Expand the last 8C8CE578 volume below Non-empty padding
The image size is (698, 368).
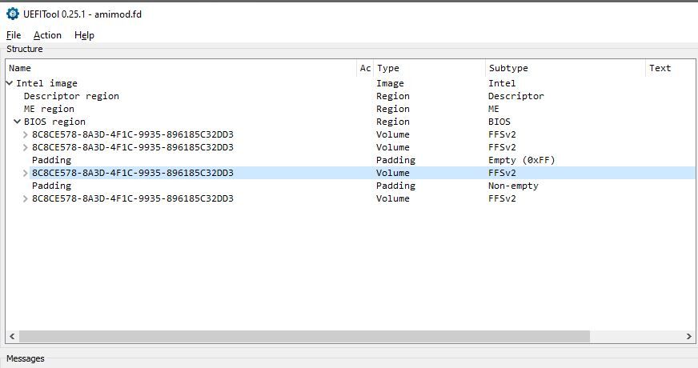pos(26,198)
